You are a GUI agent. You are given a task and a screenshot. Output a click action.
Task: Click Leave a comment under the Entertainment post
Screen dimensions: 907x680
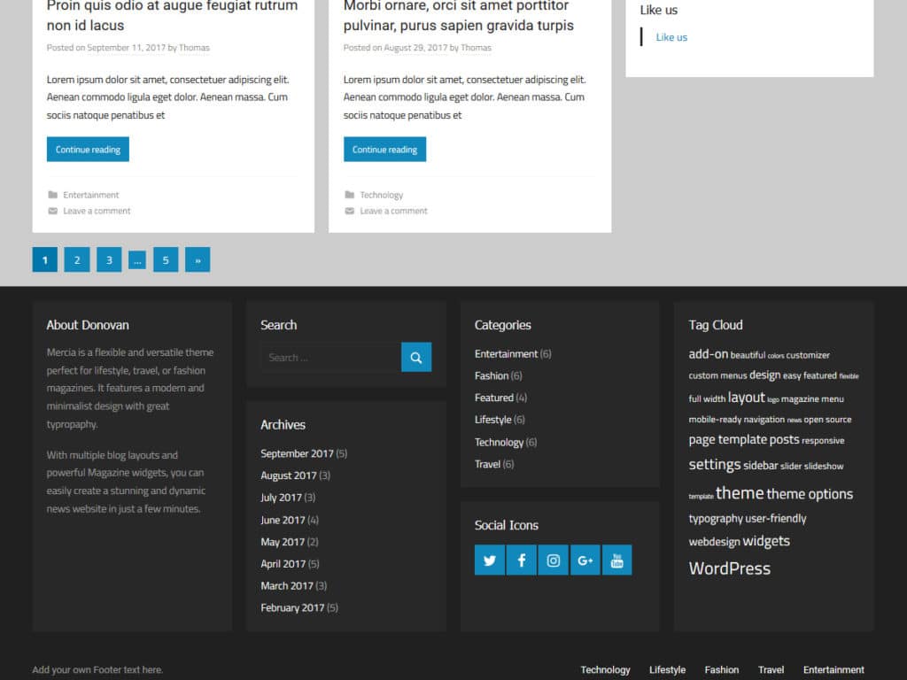coord(97,211)
